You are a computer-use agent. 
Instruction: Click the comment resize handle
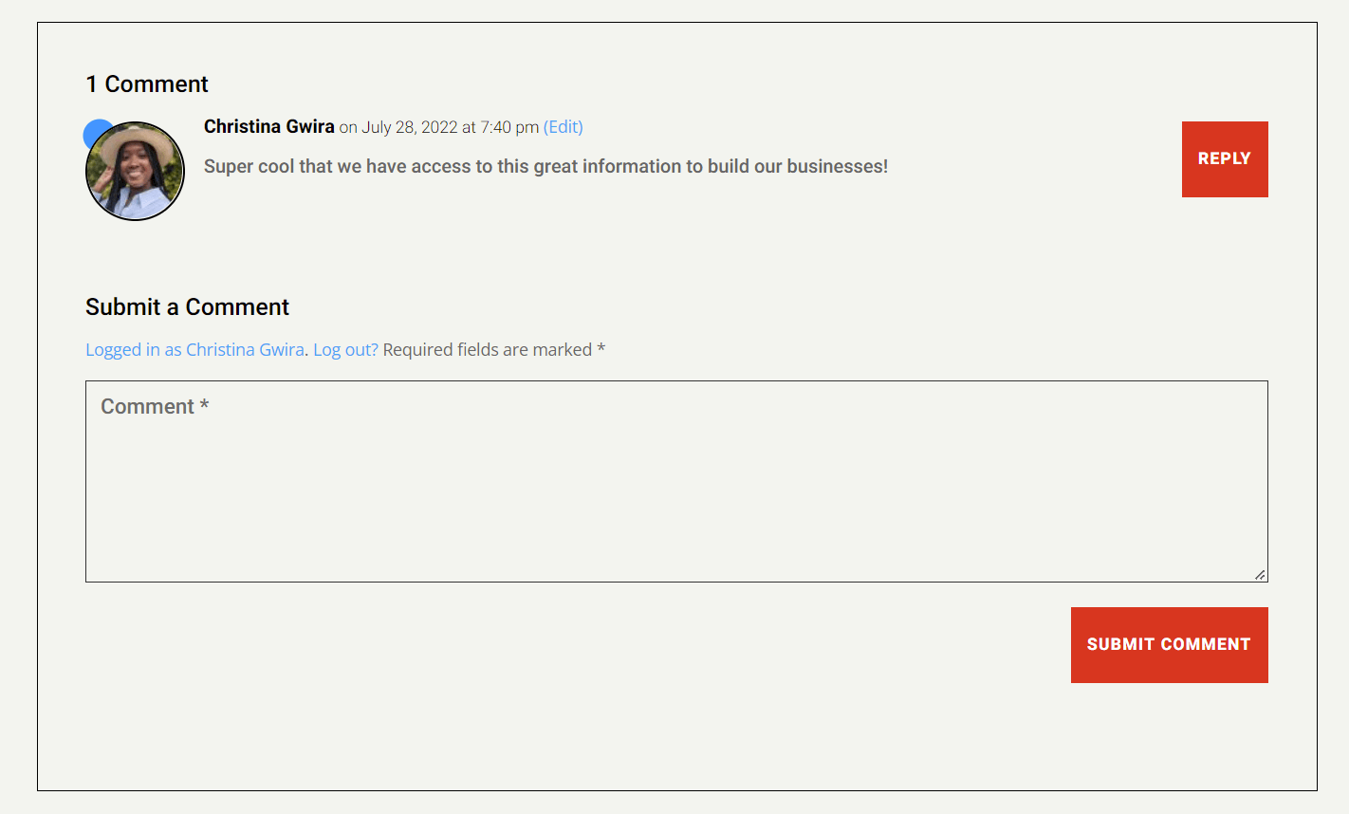(x=1261, y=574)
